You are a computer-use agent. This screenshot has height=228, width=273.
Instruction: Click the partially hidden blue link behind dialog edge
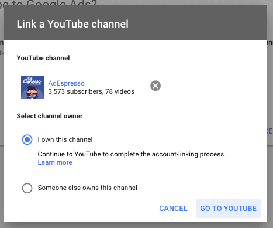[x=270, y=131]
